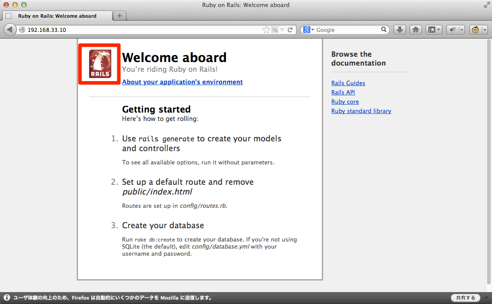Image resolution: width=492 pixels, height=304 pixels.
Task: Open a new tab with plus button
Action: pyautogui.click(x=120, y=16)
